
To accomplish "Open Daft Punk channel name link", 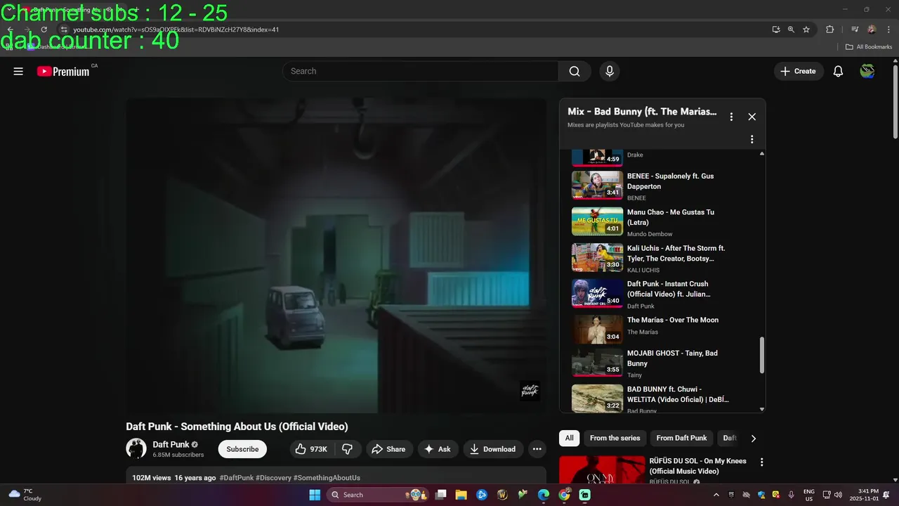I will click(171, 444).
